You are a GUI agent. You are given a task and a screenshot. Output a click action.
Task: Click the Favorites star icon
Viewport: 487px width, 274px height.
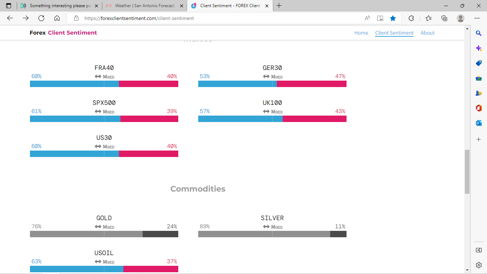pos(393,18)
